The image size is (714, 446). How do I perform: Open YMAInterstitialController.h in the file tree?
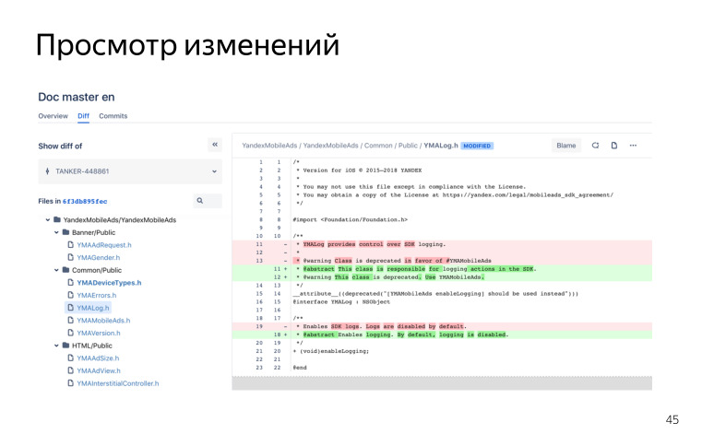117,383
